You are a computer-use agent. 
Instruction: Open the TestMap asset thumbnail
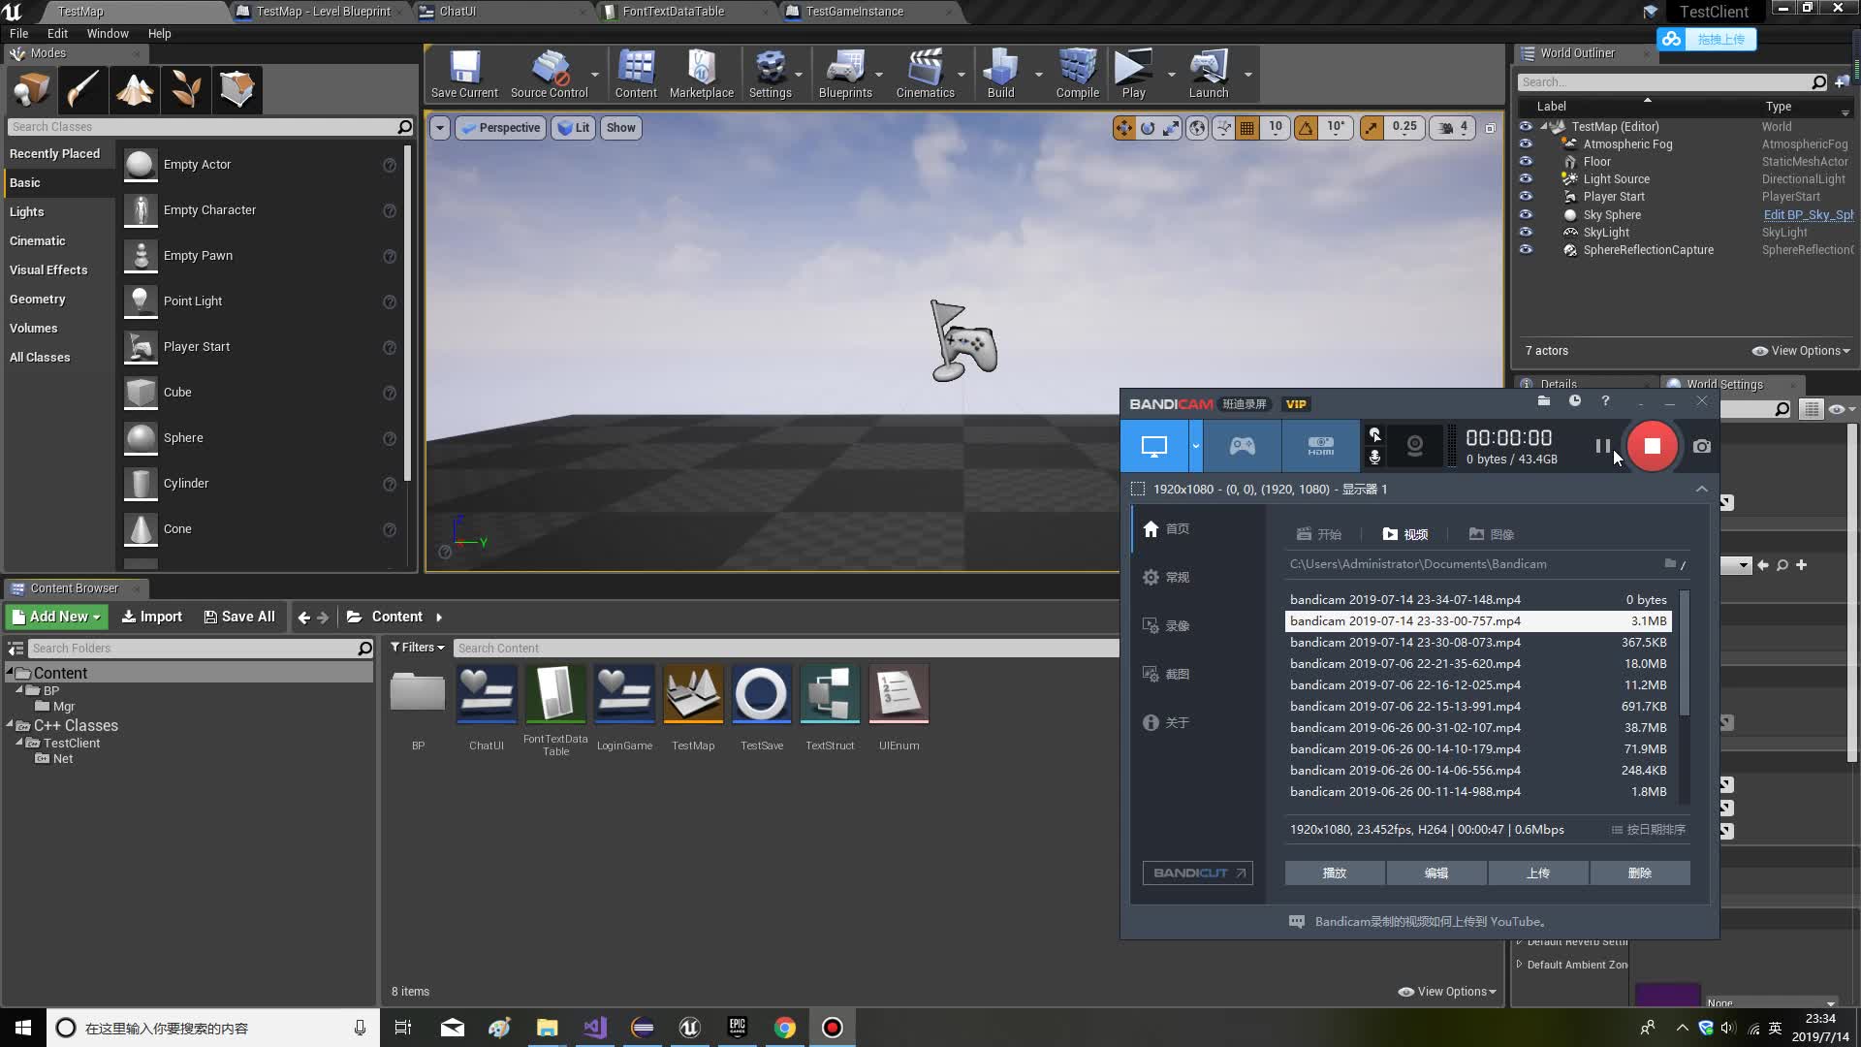click(693, 694)
